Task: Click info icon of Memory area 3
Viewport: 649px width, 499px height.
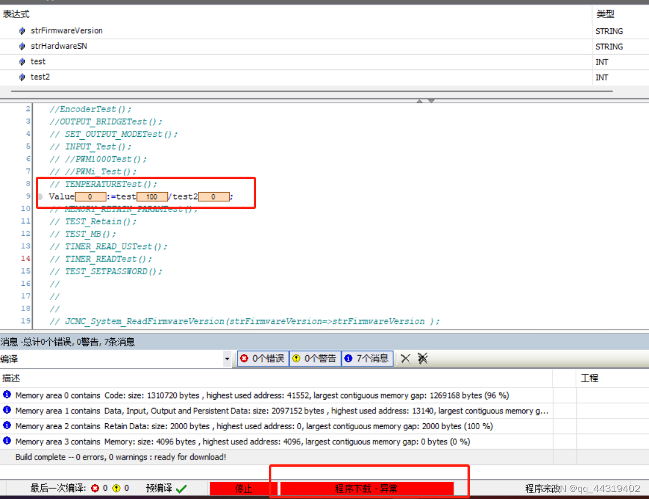Action: click(x=7, y=440)
